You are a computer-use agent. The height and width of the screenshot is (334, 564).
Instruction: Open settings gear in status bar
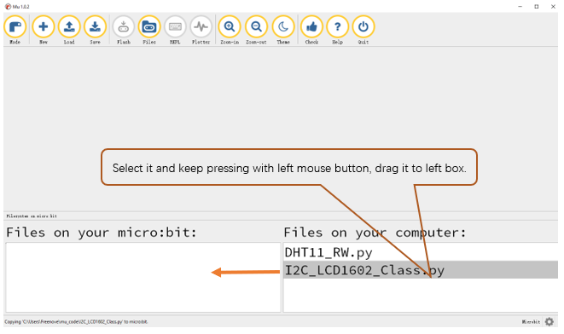[549, 322]
